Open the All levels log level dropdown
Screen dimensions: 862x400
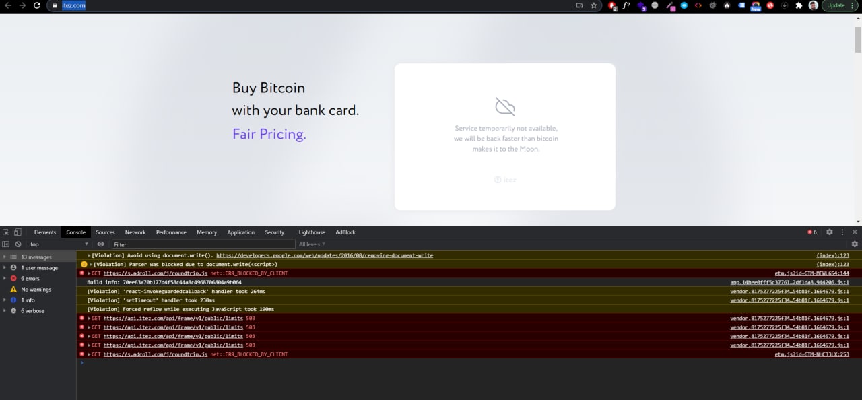coord(312,244)
